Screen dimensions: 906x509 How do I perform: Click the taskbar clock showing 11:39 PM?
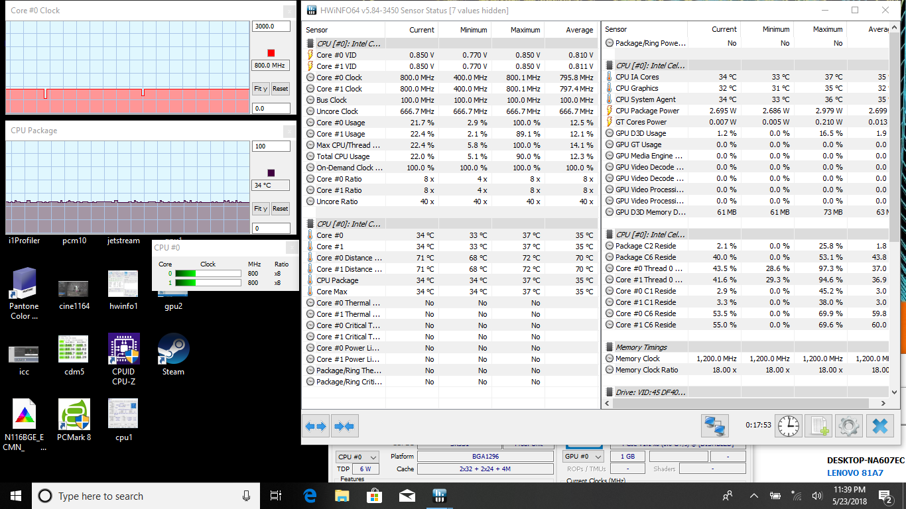point(848,496)
